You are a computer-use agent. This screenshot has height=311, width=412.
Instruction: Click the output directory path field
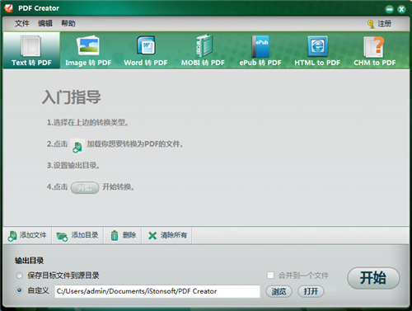(x=157, y=291)
